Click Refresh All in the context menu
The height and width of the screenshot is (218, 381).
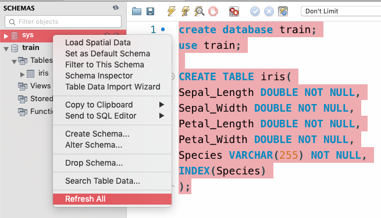point(112,199)
